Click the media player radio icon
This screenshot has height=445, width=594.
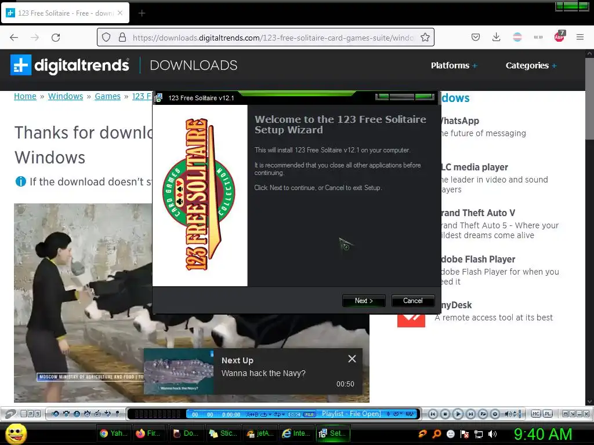tap(97, 414)
